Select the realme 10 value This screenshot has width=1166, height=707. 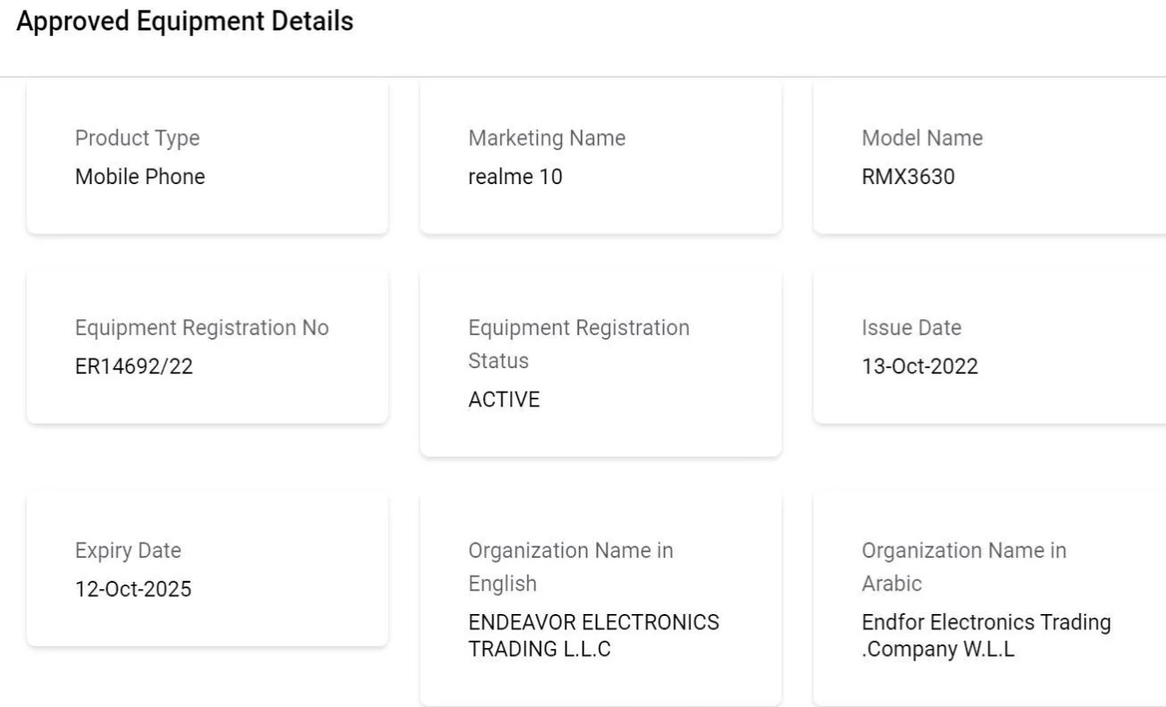pos(516,177)
